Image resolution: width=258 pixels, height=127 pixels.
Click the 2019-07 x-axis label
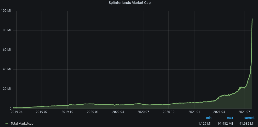point(42,112)
